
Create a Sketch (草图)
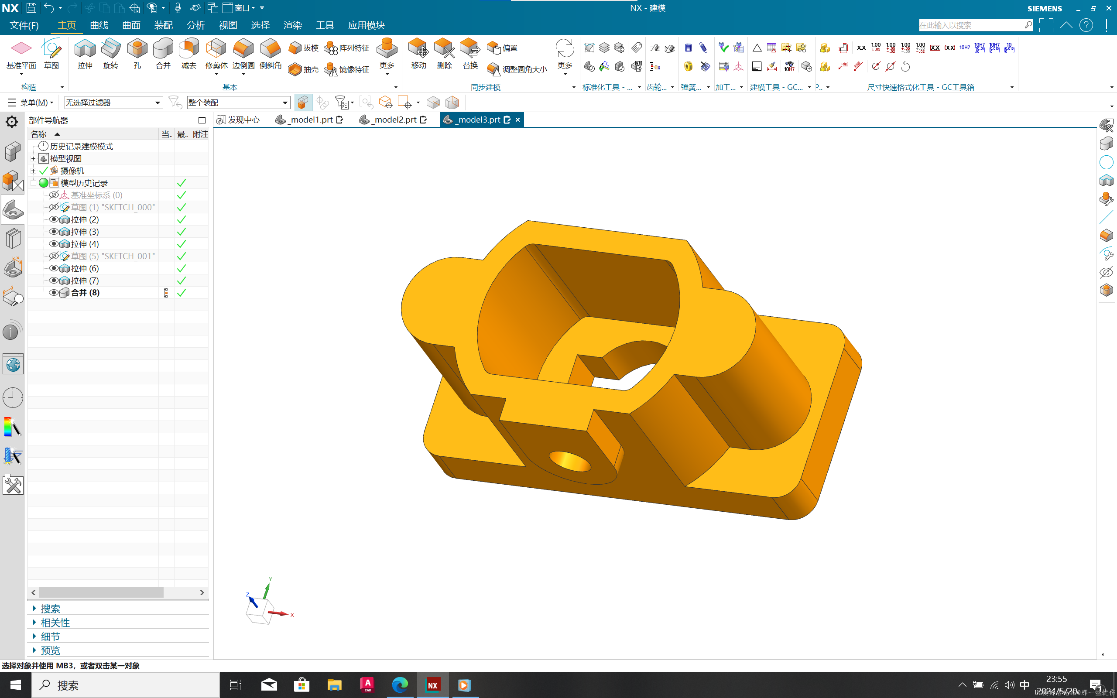click(x=51, y=54)
